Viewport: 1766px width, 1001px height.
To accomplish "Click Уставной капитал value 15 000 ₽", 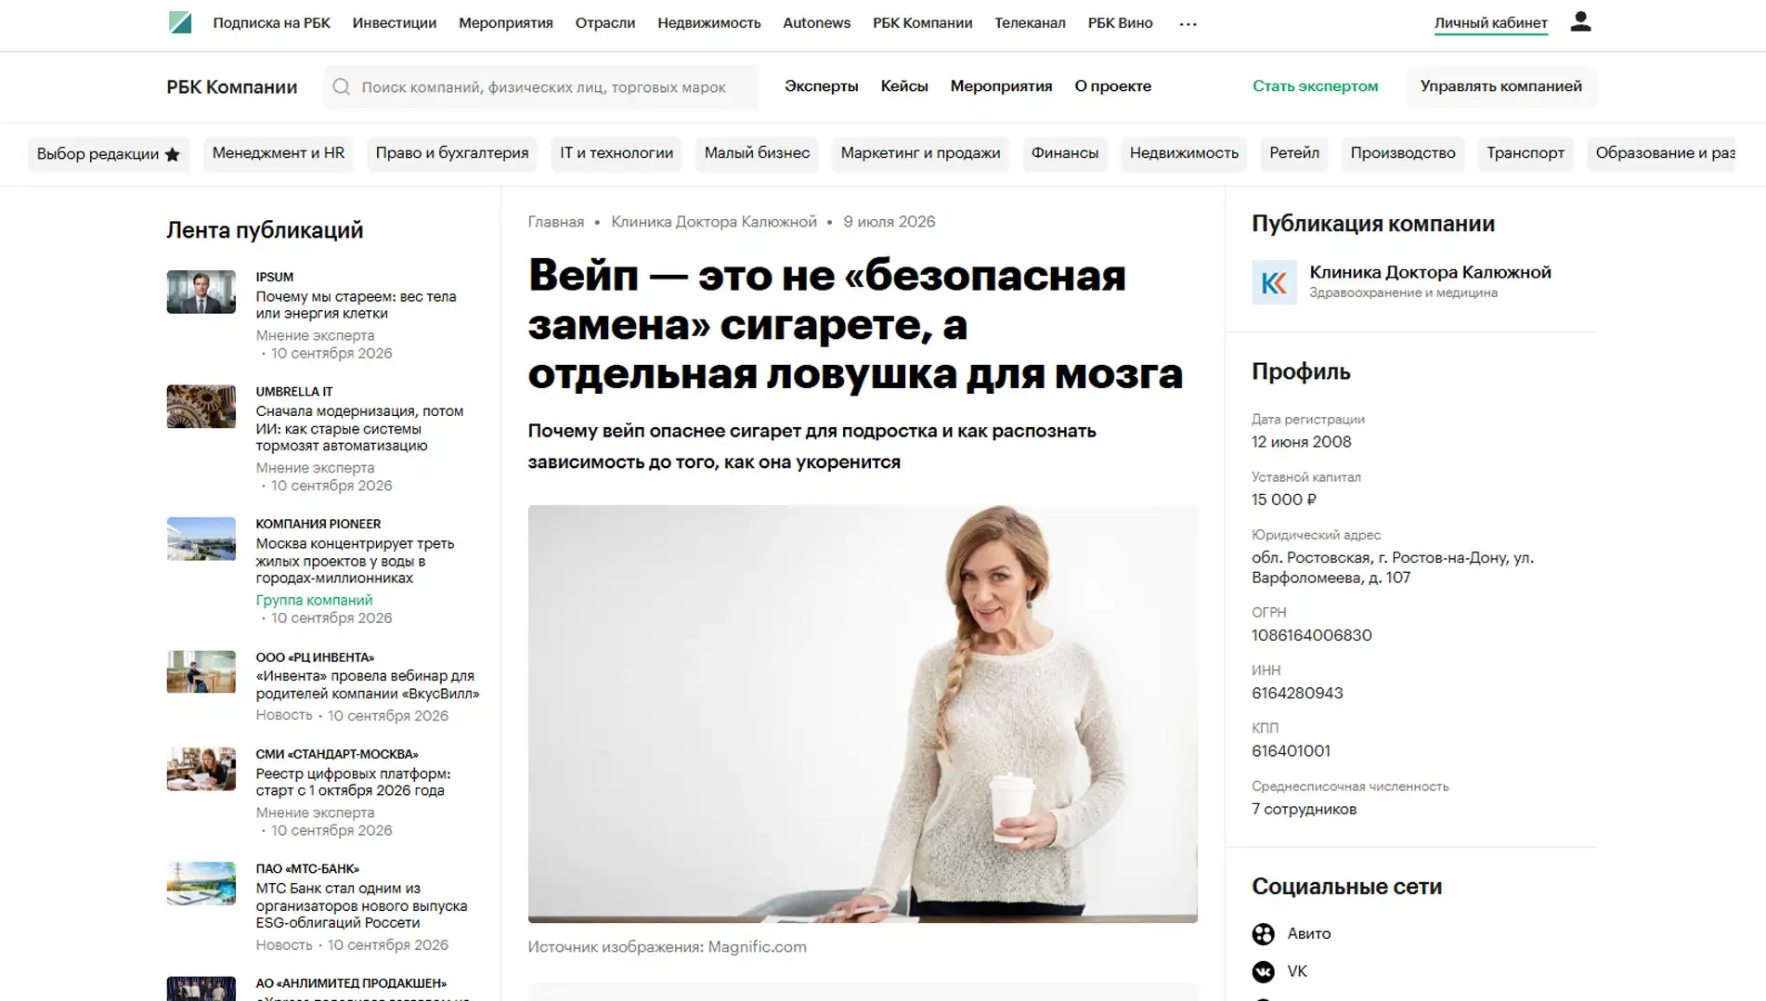I will (1283, 500).
